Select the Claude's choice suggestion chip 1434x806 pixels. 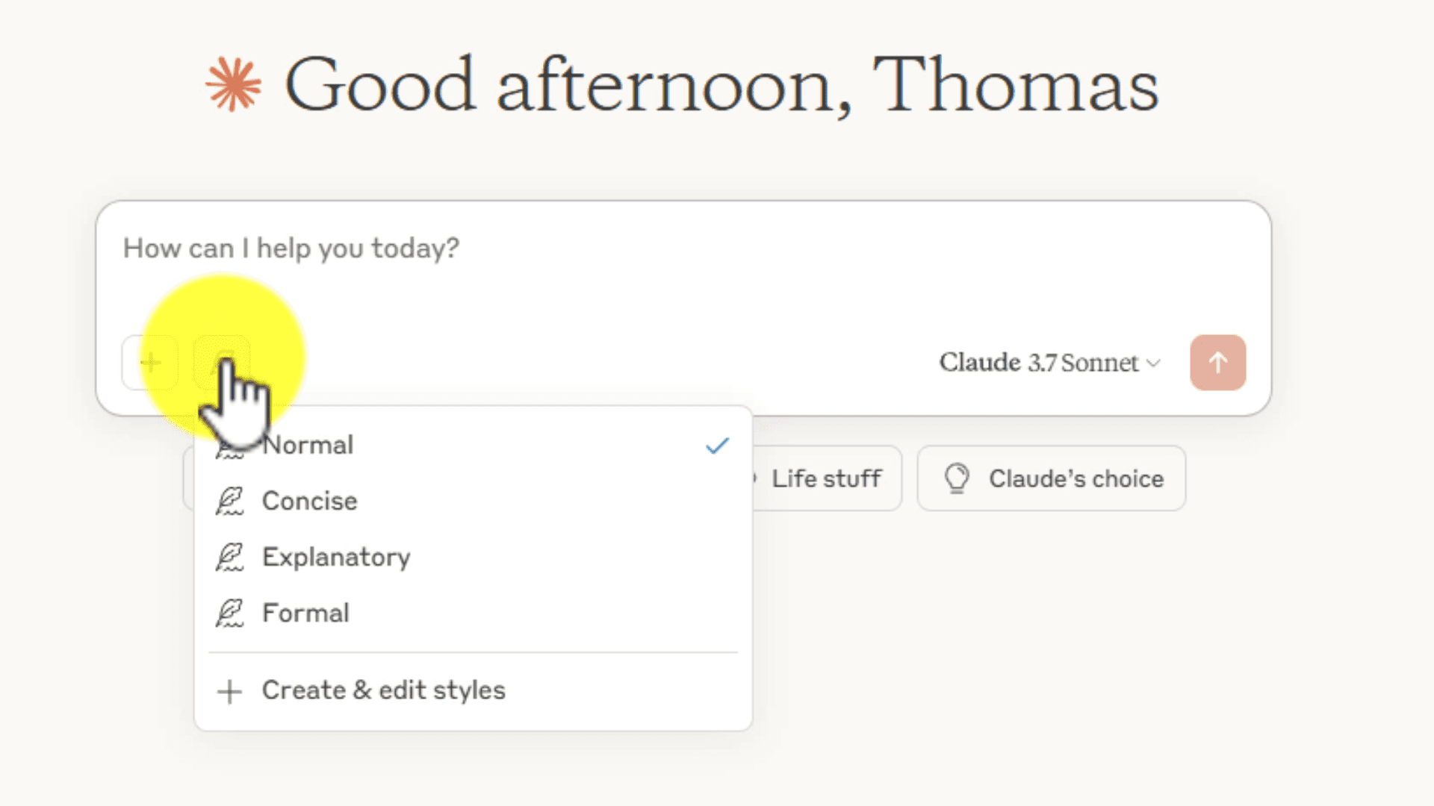1052,478
